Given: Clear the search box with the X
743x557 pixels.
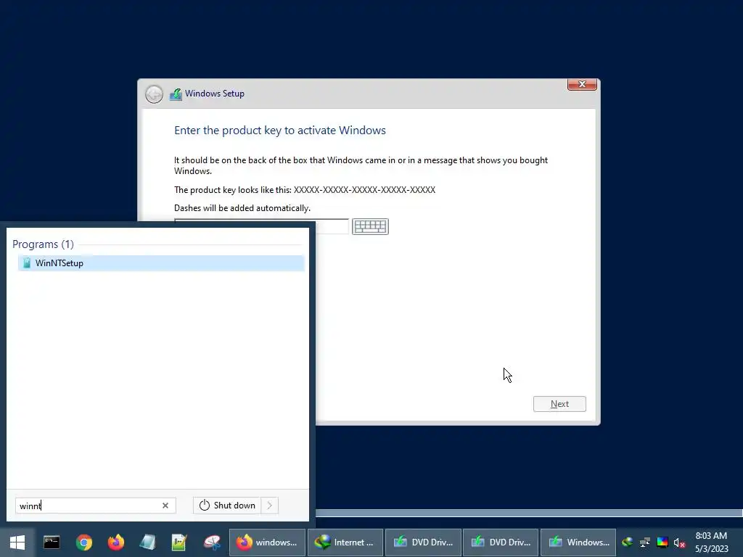Looking at the screenshot, I should pyautogui.click(x=165, y=506).
